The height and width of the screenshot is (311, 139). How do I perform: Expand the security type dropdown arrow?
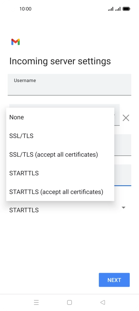click(124, 208)
